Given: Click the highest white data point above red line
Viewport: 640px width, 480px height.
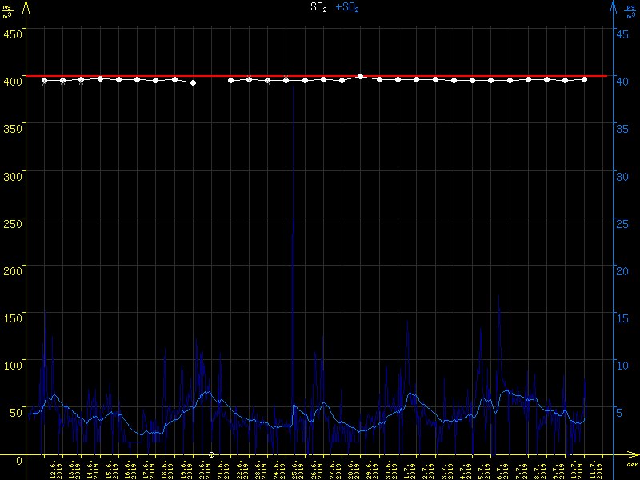Looking at the screenshot, I should 361,76.
